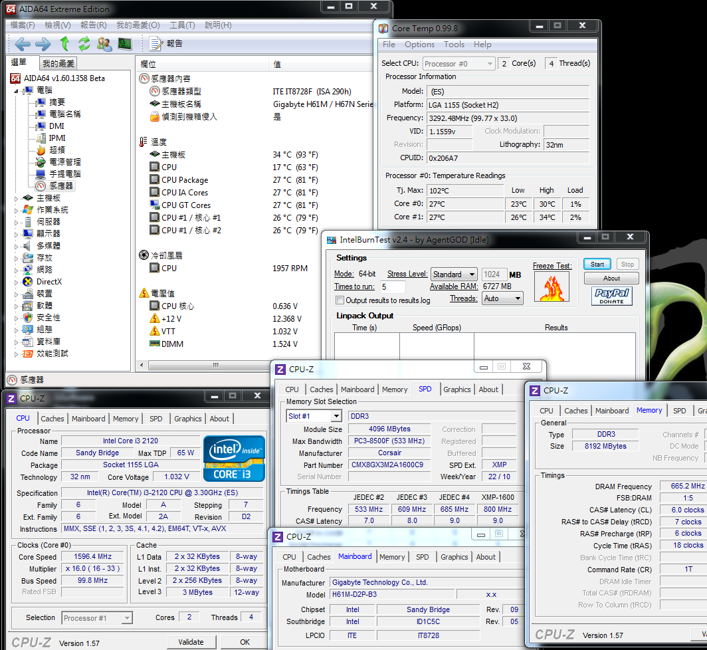Screen dimensions: 707x650
Task: Click the green up-level arrow in AIDA64
Action: pyautogui.click(x=64, y=44)
